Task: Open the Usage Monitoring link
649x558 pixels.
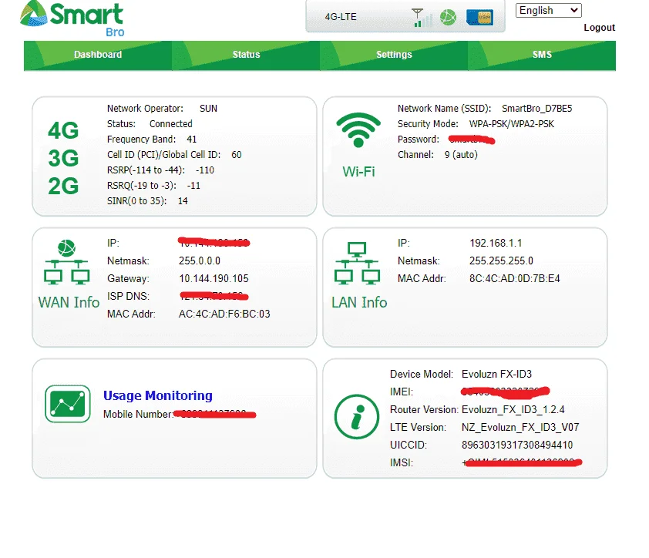Action: (158, 395)
